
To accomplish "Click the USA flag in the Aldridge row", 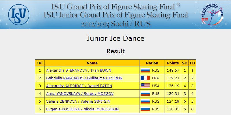I will point(145,86).
